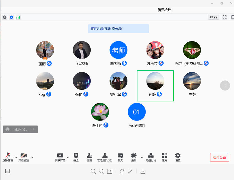Expand audio options arrow beside 解除静音
234x180 pixels.
click(16, 157)
